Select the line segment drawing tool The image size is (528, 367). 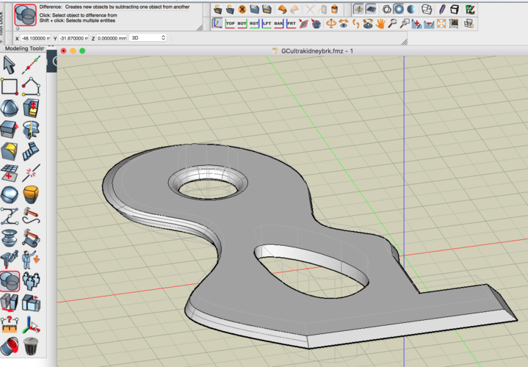pyautogui.click(x=31, y=65)
